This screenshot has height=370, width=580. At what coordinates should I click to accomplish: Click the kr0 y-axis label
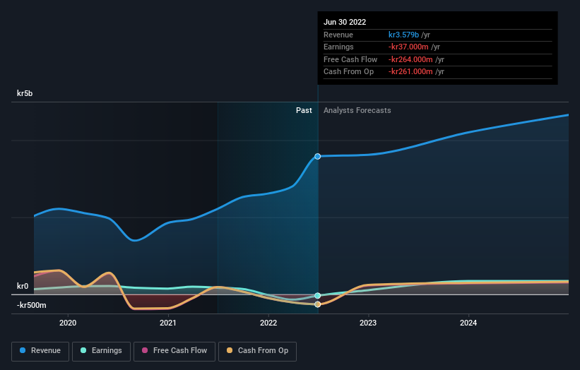click(x=23, y=286)
